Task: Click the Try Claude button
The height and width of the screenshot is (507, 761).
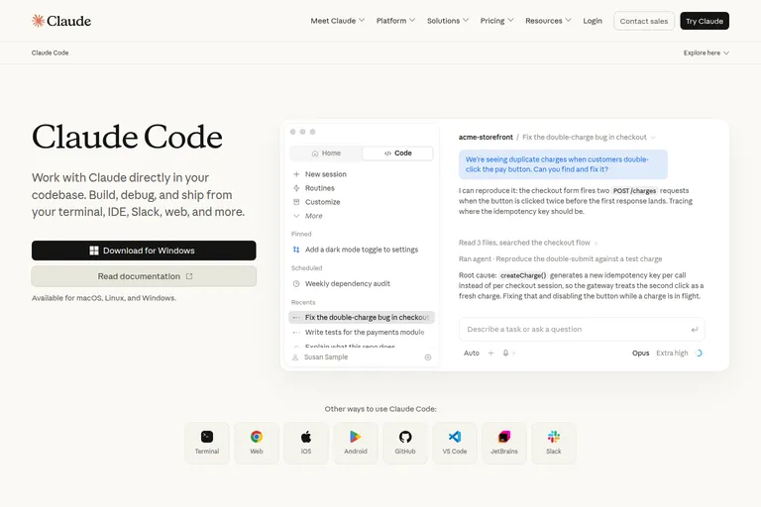Action: 705,21
